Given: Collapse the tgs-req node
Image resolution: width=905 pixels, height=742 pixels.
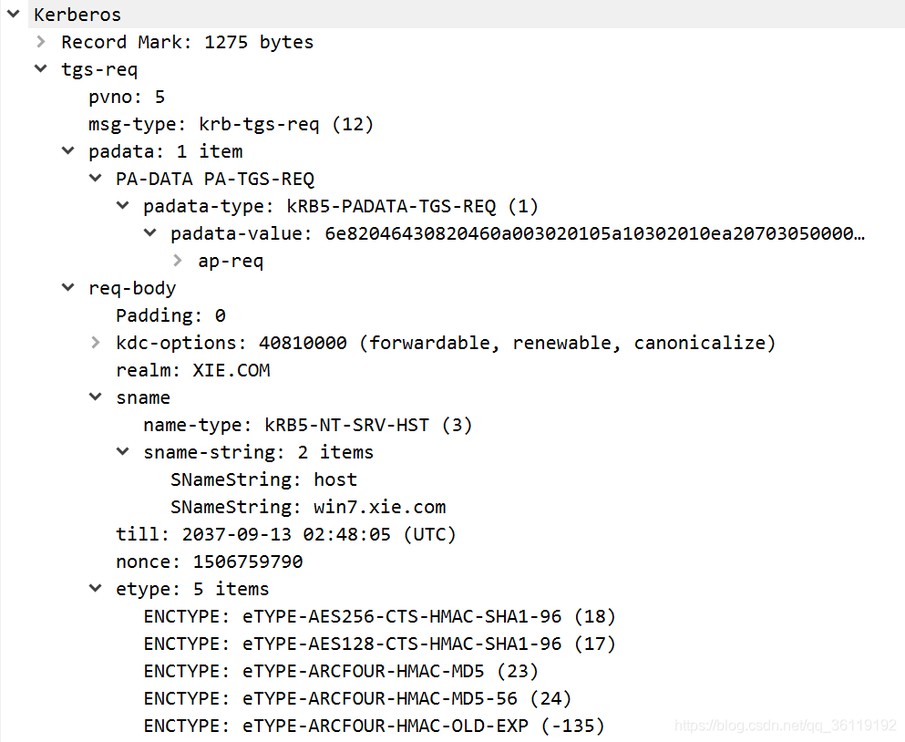Looking at the screenshot, I should pyautogui.click(x=40, y=68).
